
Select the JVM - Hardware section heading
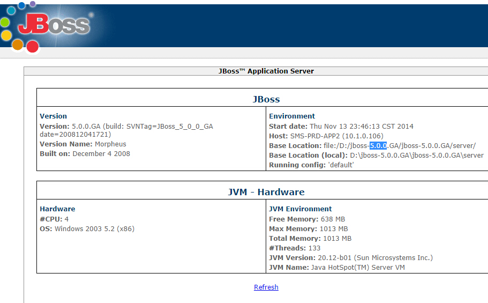pos(266,192)
